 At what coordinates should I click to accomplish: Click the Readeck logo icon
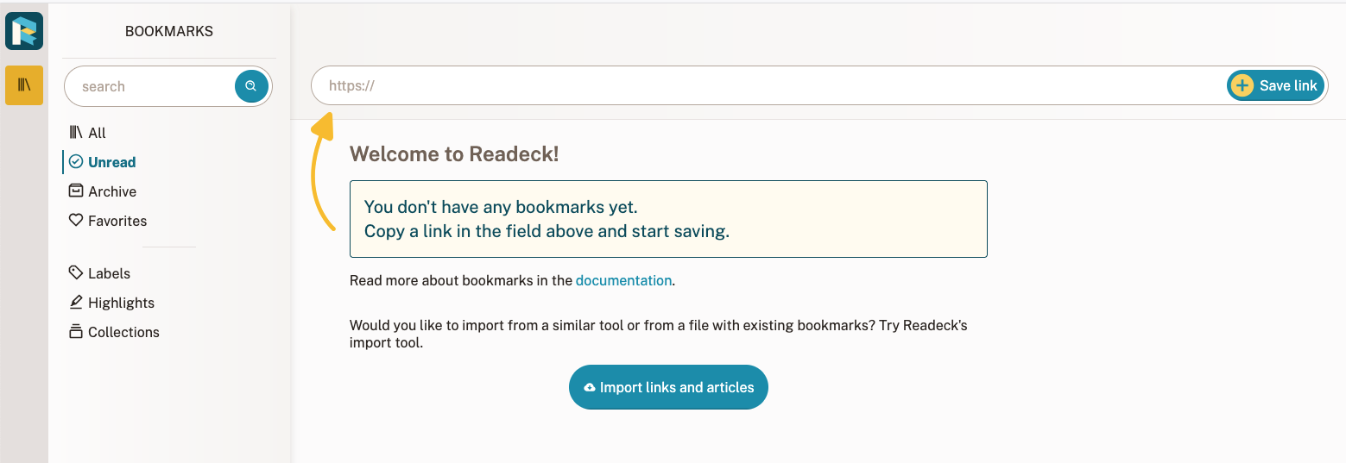point(24,31)
